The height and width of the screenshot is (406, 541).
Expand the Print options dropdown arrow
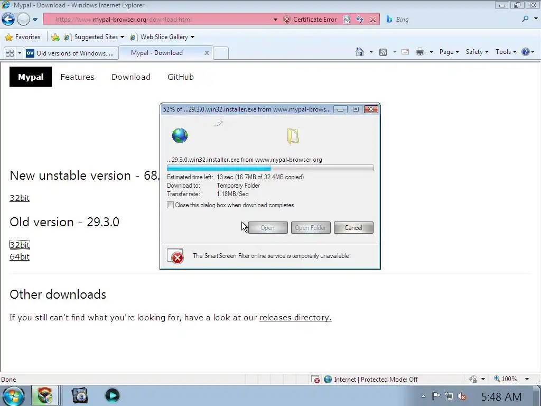coord(431,52)
